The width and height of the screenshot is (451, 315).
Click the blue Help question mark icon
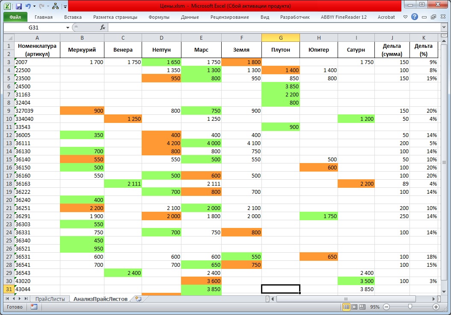tap(415, 17)
